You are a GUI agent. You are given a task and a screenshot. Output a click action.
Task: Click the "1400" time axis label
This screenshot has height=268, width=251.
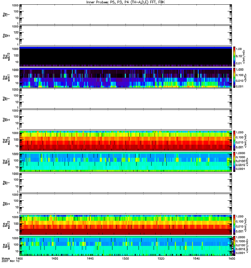(19, 258)
